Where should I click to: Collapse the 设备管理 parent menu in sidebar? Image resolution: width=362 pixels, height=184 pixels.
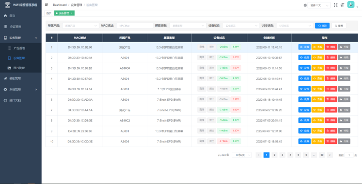click(x=21, y=38)
